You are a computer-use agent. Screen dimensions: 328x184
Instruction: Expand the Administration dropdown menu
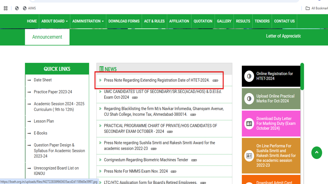(88, 21)
